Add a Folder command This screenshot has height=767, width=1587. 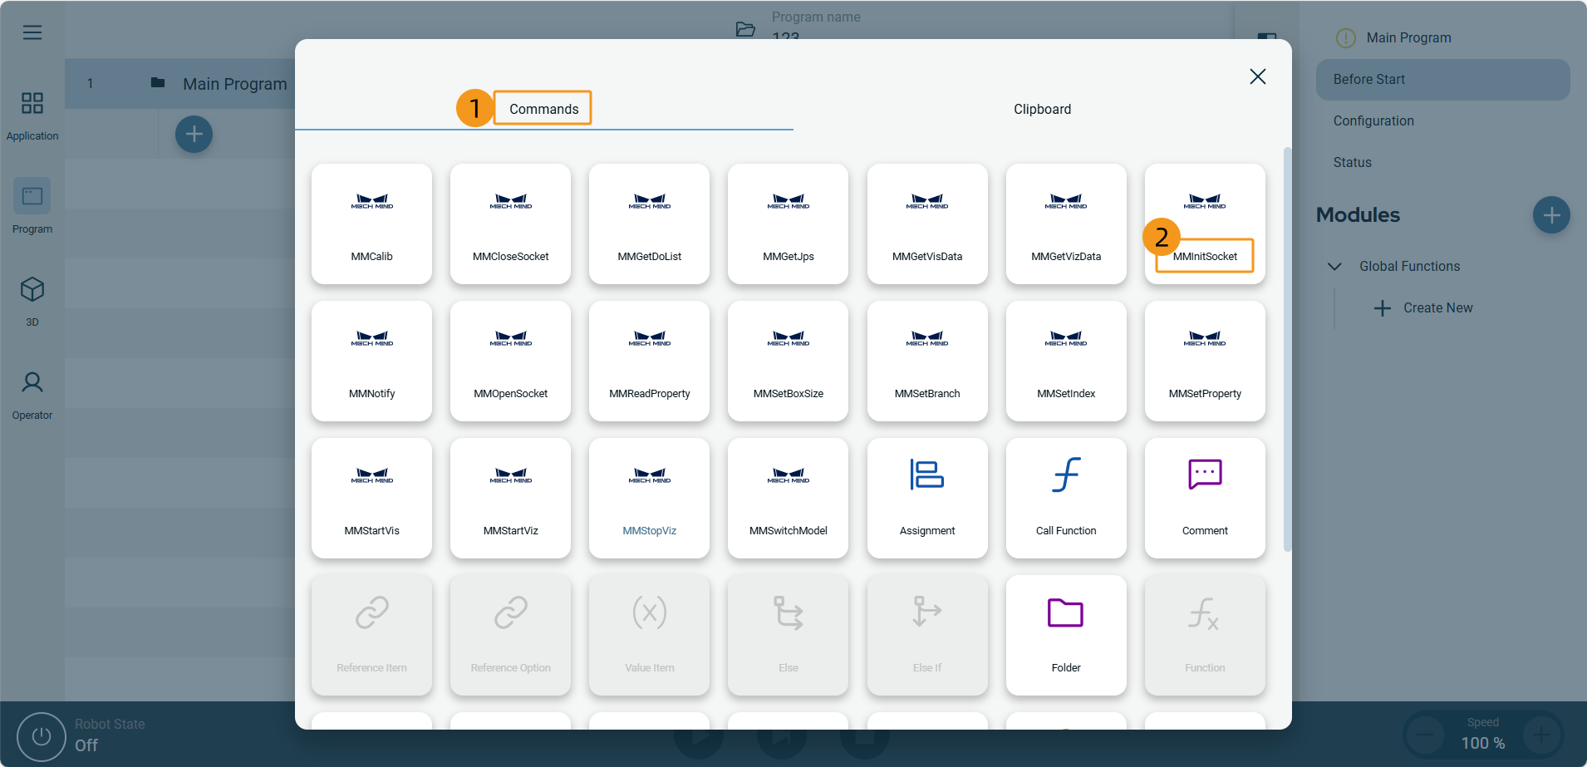[x=1066, y=635]
